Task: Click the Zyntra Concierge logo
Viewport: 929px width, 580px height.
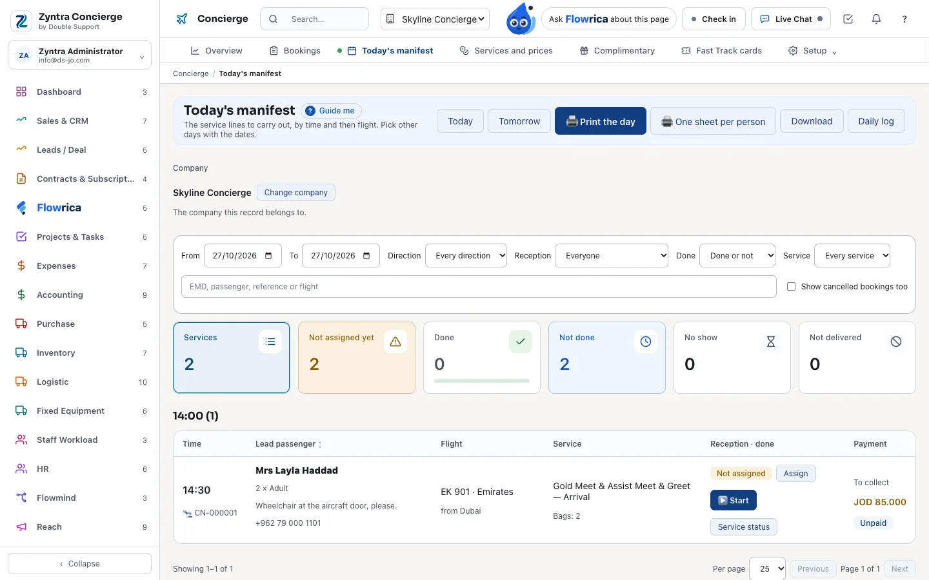Action: point(21,21)
